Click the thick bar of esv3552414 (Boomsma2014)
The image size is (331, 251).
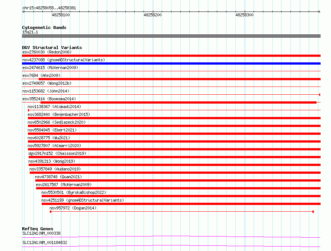179,102
